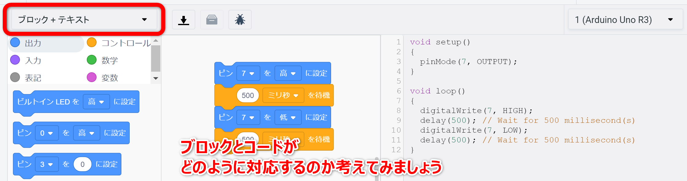Click the gray 表記 category circle
Viewport: 687px width, 181px height.
pyautogui.click(x=15, y=77)
